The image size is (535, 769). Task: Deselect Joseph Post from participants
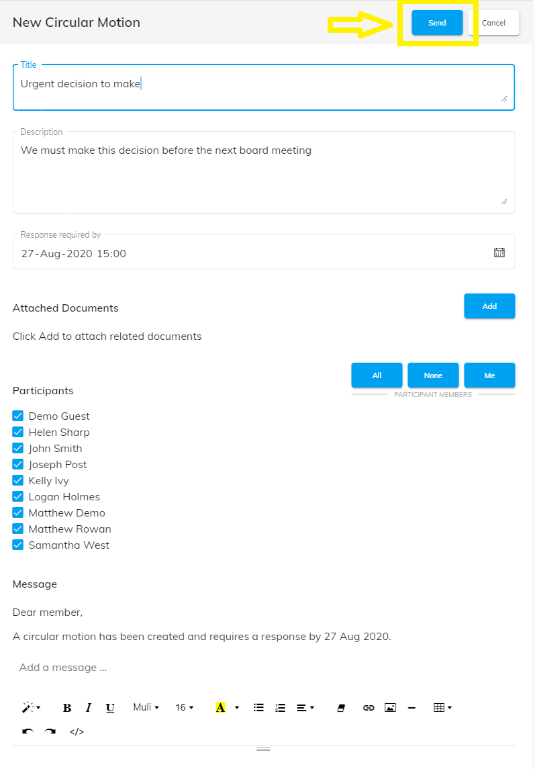click(x=18, y=464)
